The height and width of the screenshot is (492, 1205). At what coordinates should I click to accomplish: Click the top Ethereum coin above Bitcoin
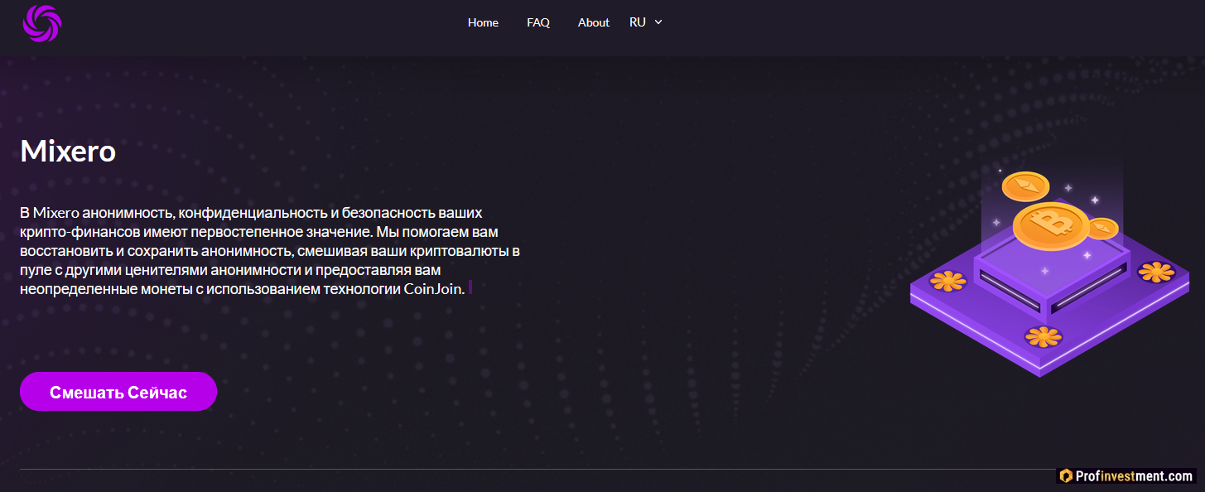coord(1025,186)
